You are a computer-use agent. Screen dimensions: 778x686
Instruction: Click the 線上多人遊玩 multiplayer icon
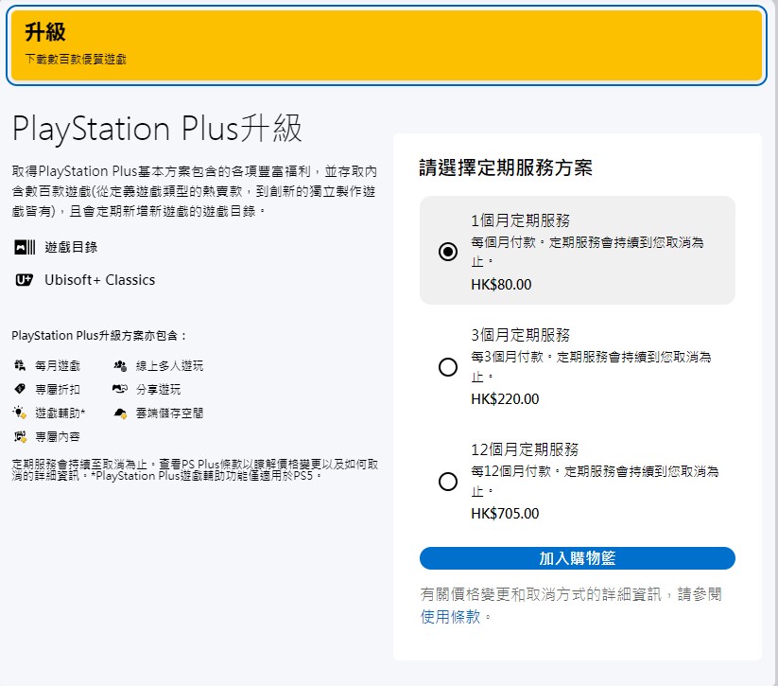pyautogui.click(x=121, y=365)
